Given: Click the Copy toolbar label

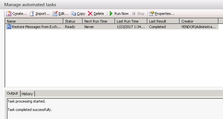Looking at the screenshot, I should point(81,14).
